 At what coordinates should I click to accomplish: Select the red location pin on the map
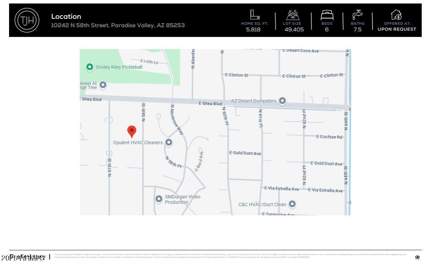click(x=132, y=132)
